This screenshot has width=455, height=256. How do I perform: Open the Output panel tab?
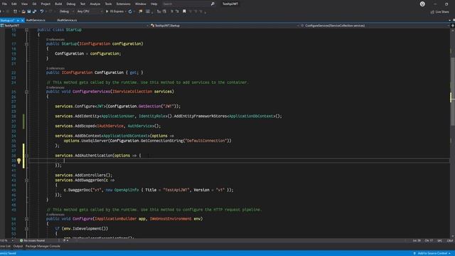click(18, 246)
